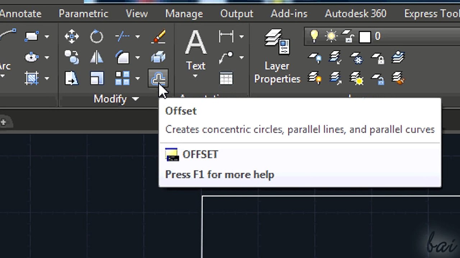
Task: Click the Turn All Layers On icon
Action: [315, 78]
